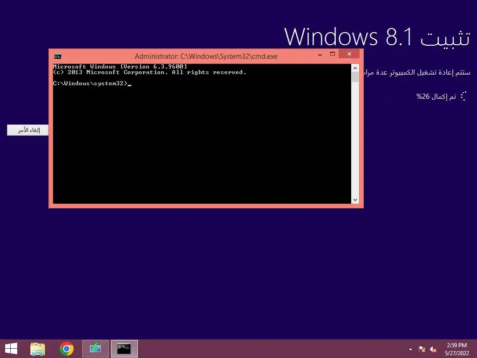Click the Windows 8.1 تثبيت heading
This screenshot has width=477, height=358.
pos(377,37)
